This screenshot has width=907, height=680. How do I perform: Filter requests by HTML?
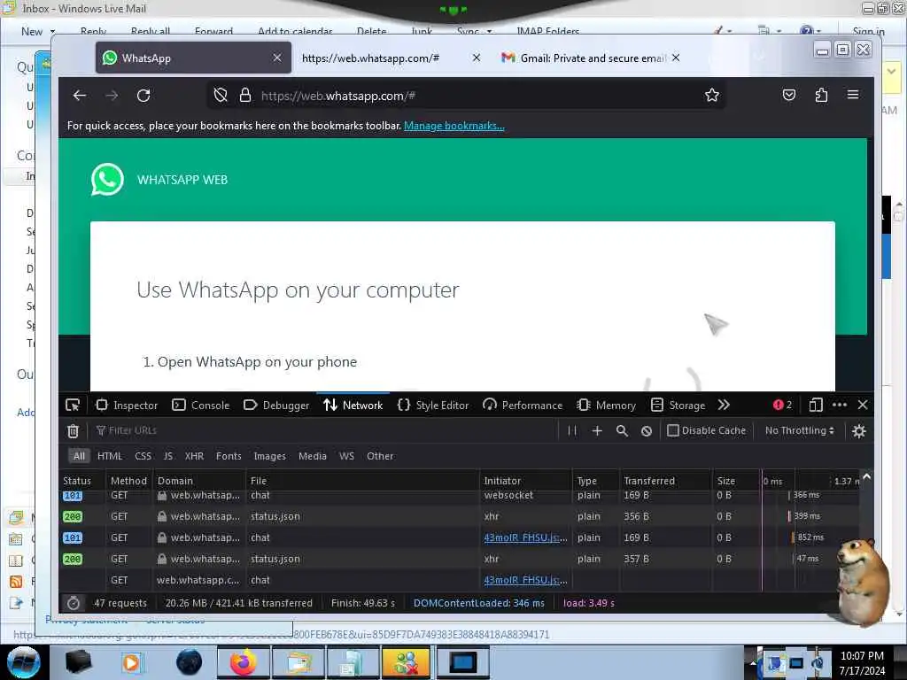(109, 456)
